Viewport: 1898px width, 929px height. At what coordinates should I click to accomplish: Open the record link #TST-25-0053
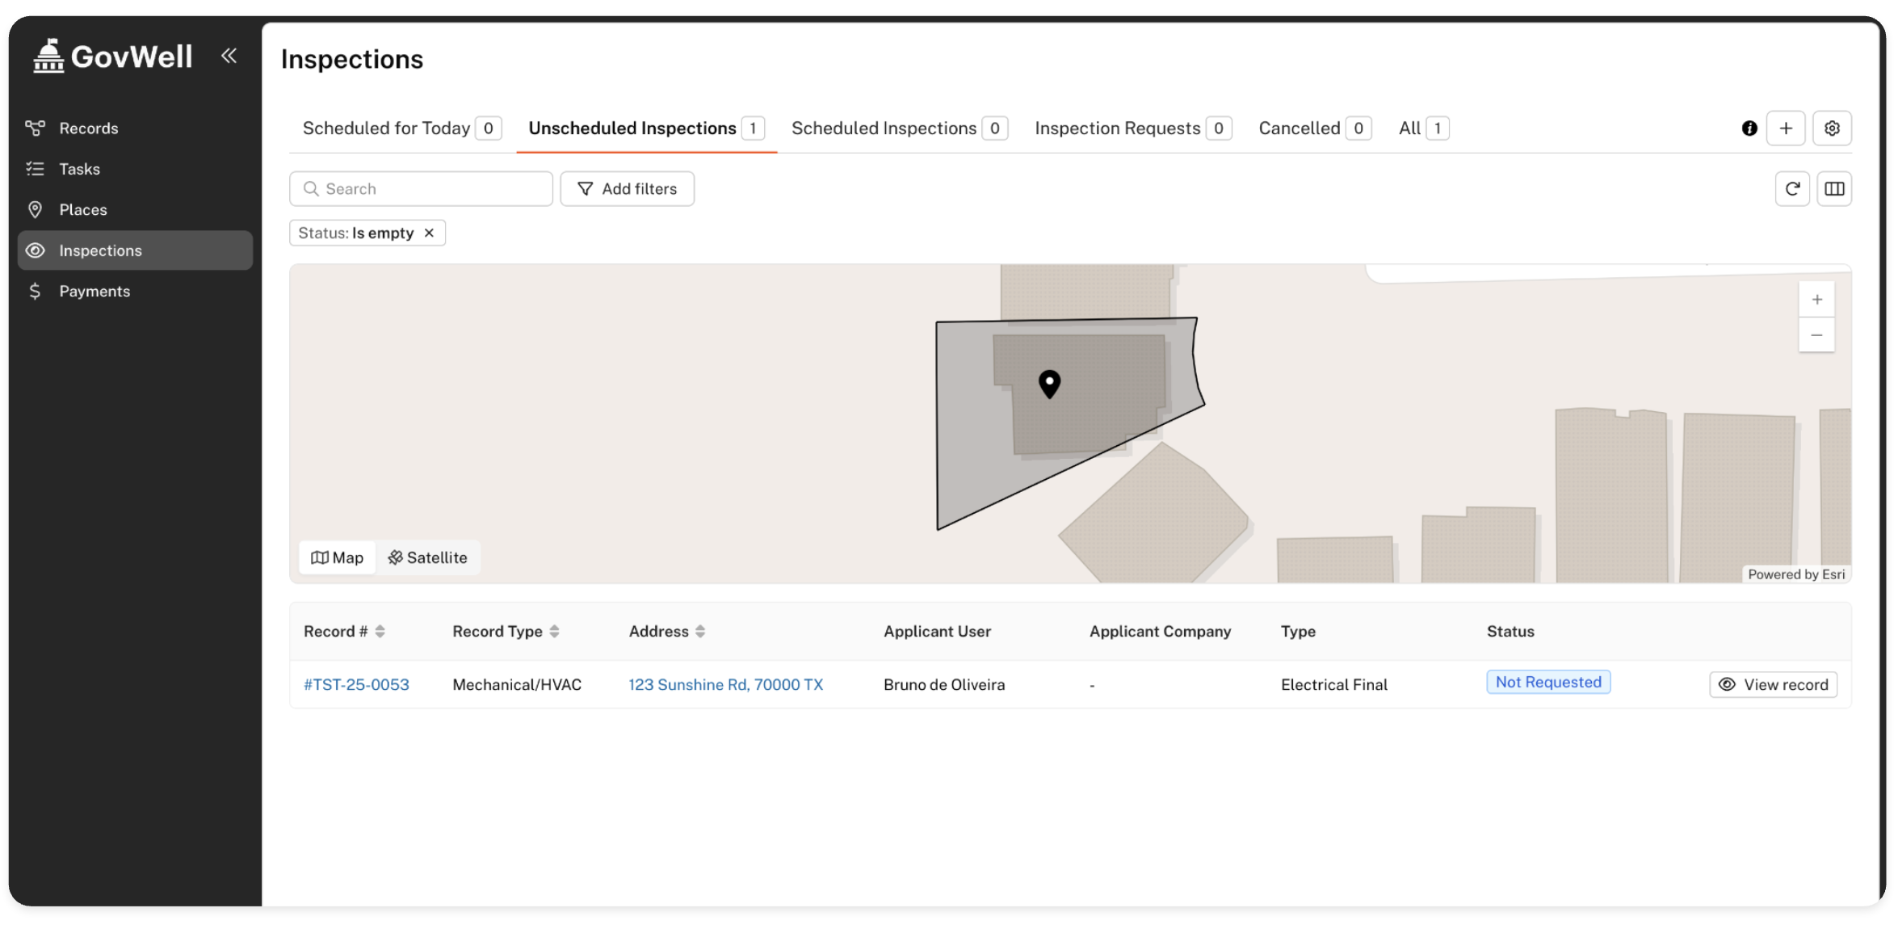point(356,685)
